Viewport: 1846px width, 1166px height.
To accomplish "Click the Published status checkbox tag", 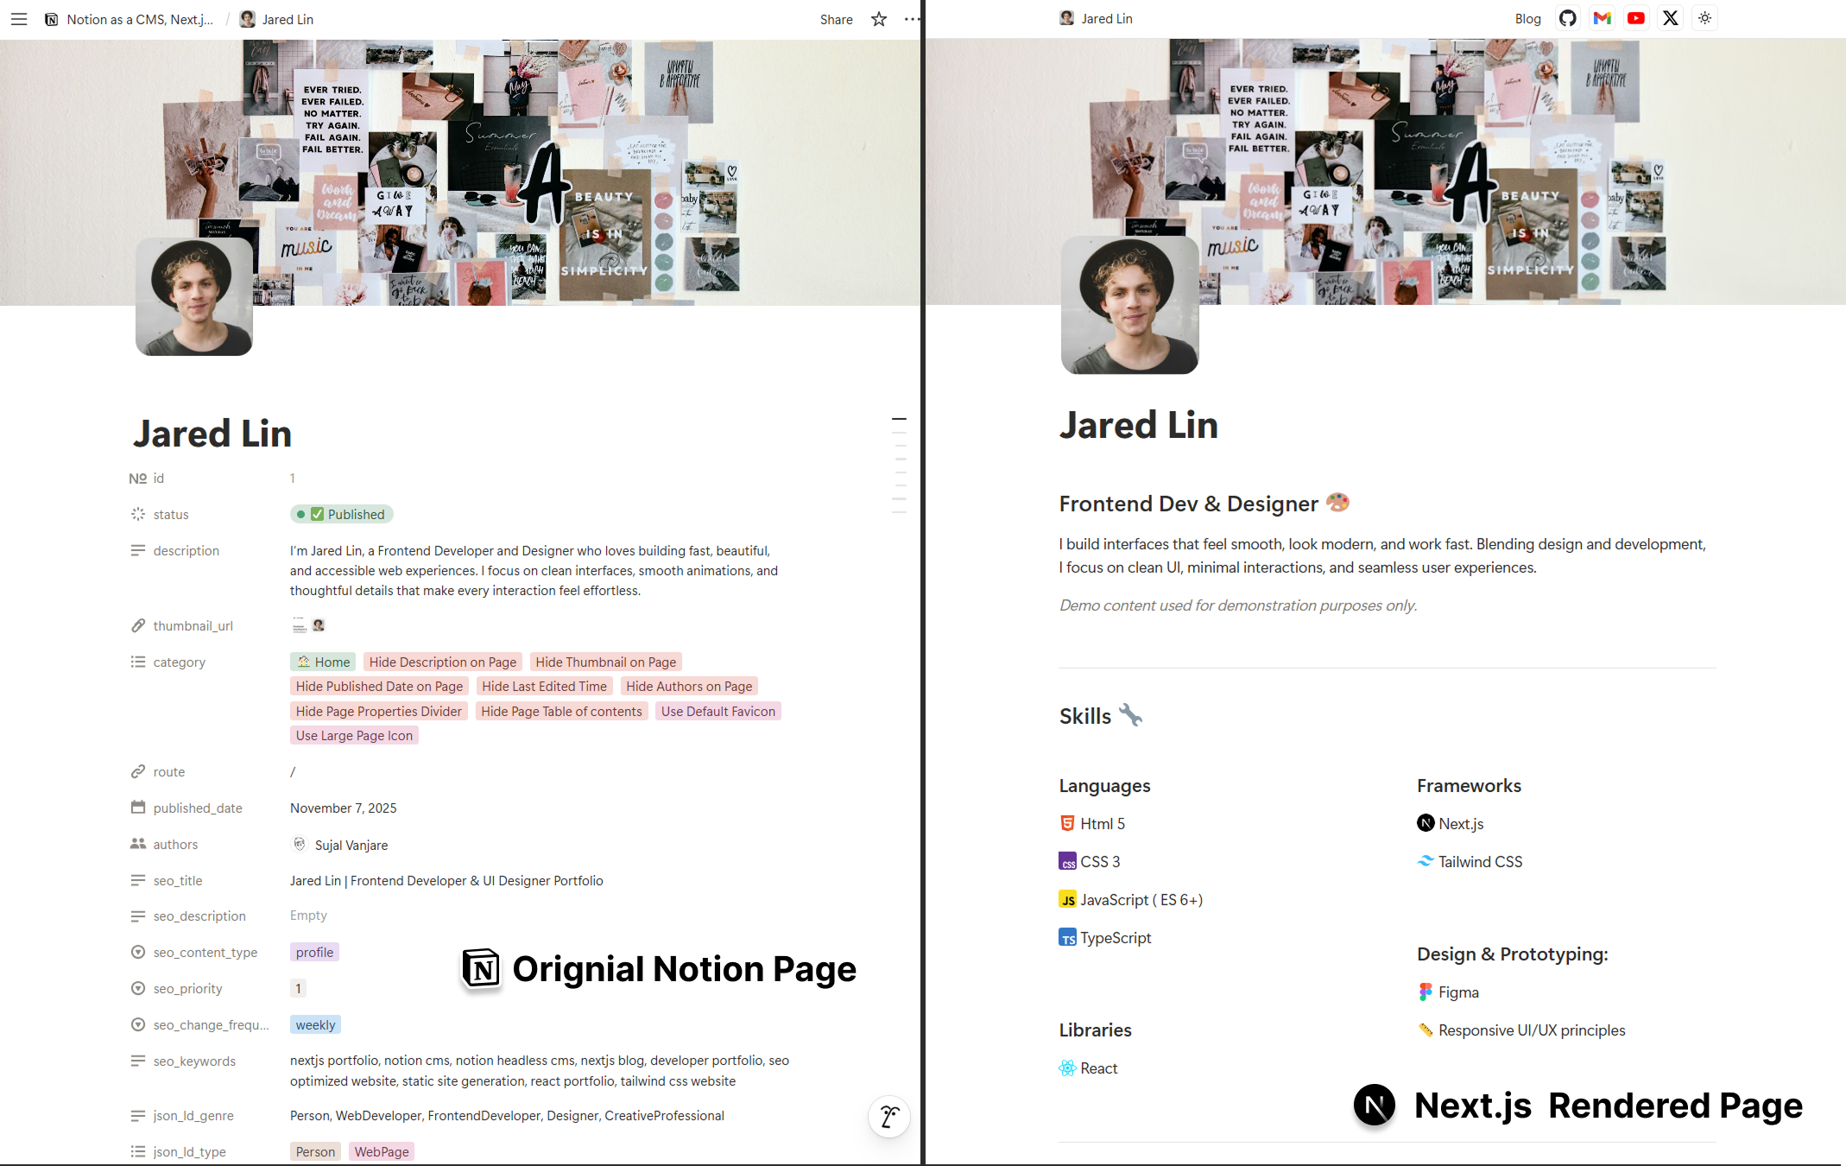I will tap(342, 515).
